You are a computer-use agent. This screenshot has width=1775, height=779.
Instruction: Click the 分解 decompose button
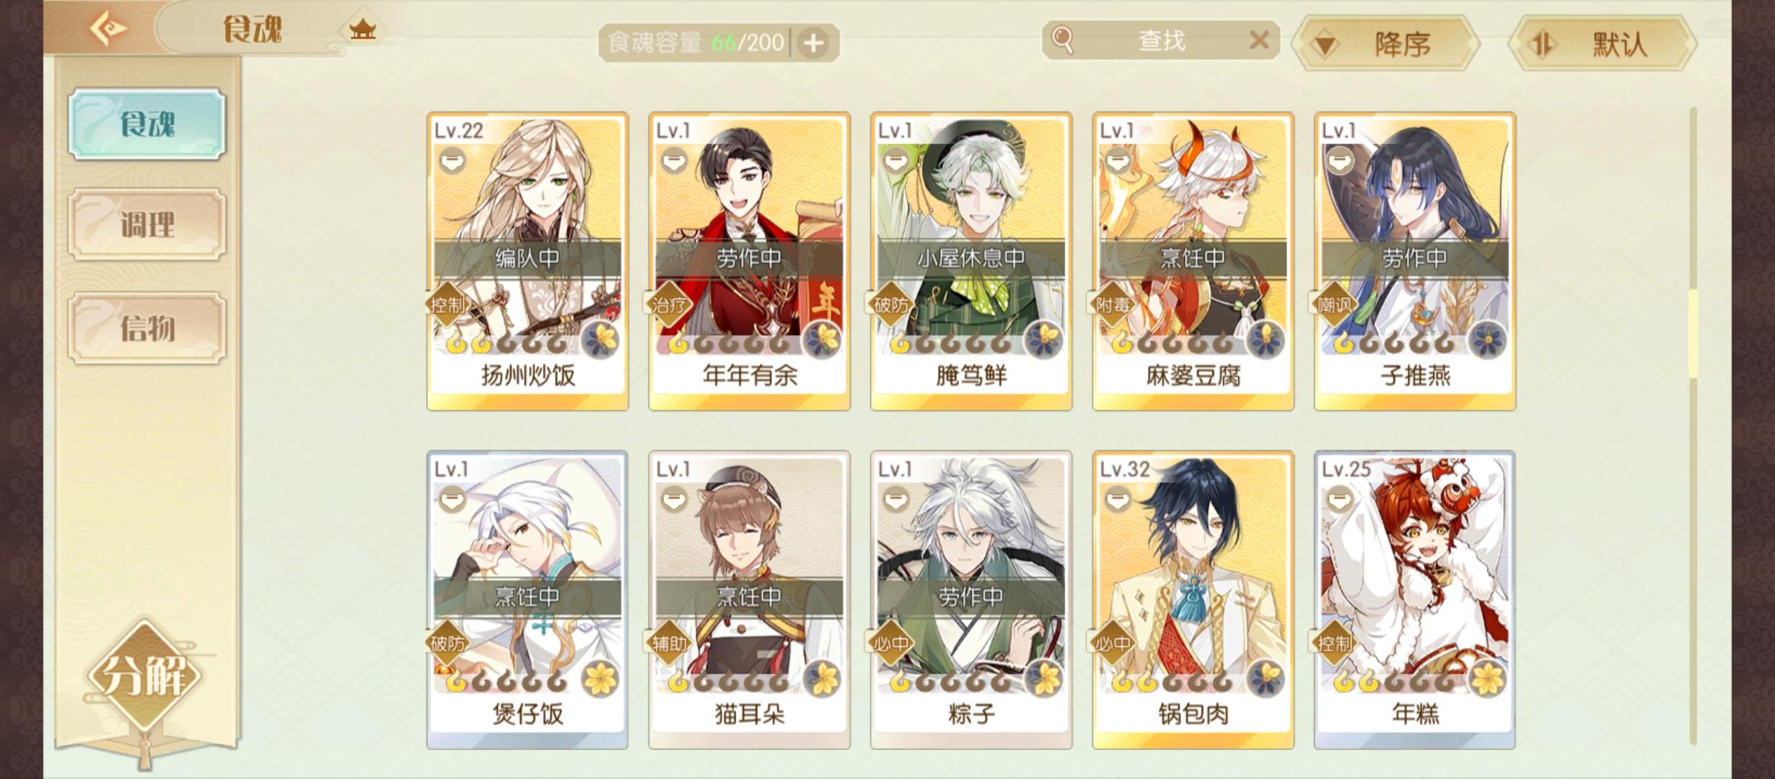144,677
